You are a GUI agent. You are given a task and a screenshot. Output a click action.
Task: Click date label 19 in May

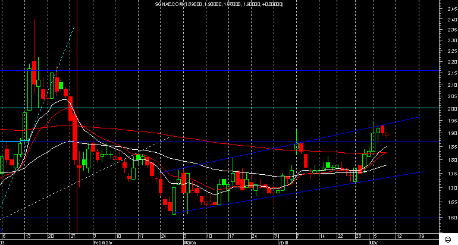tap(422, 236)
